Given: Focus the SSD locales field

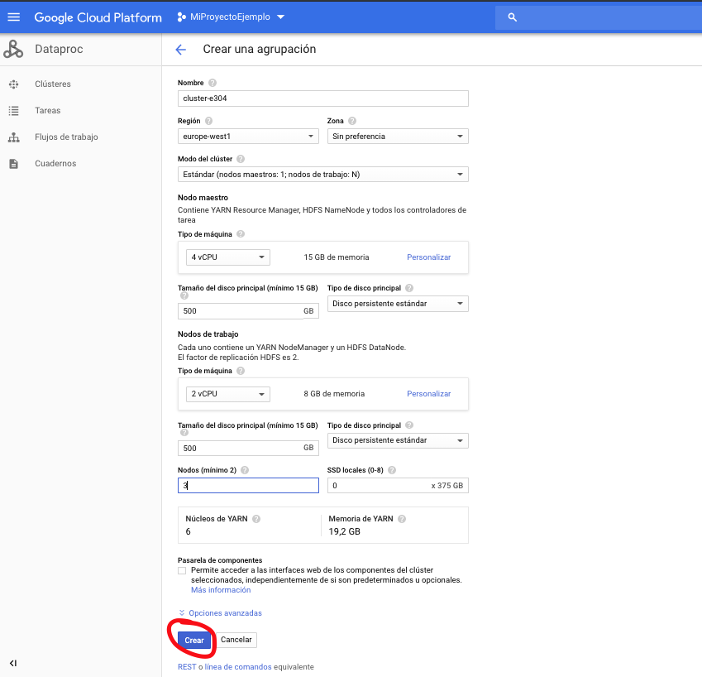Looking at the screenshot, I should (398, 486).
